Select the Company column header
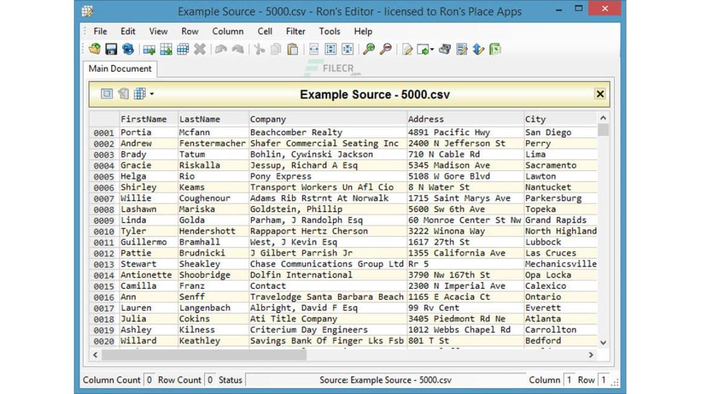 point(328,119)
